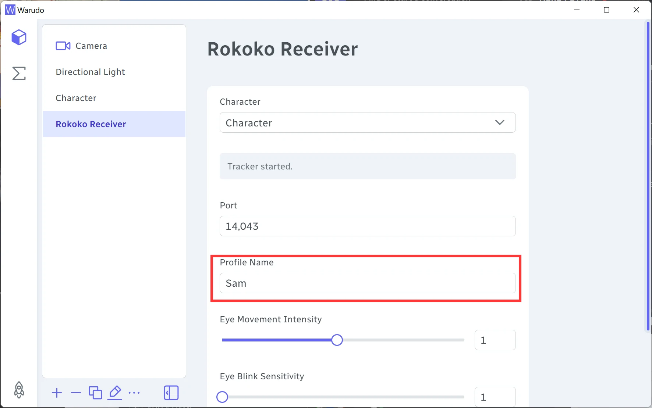Collapse the asset list panel
Image resolution: width=652 pixels, height=408 pixels.
(x=171, y=393)
